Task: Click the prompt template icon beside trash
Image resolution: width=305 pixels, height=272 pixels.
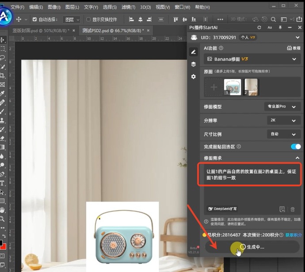Action: 282,209
